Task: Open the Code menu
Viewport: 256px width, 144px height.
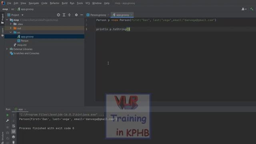Action: pyautogui.click(x=44, y=3)
